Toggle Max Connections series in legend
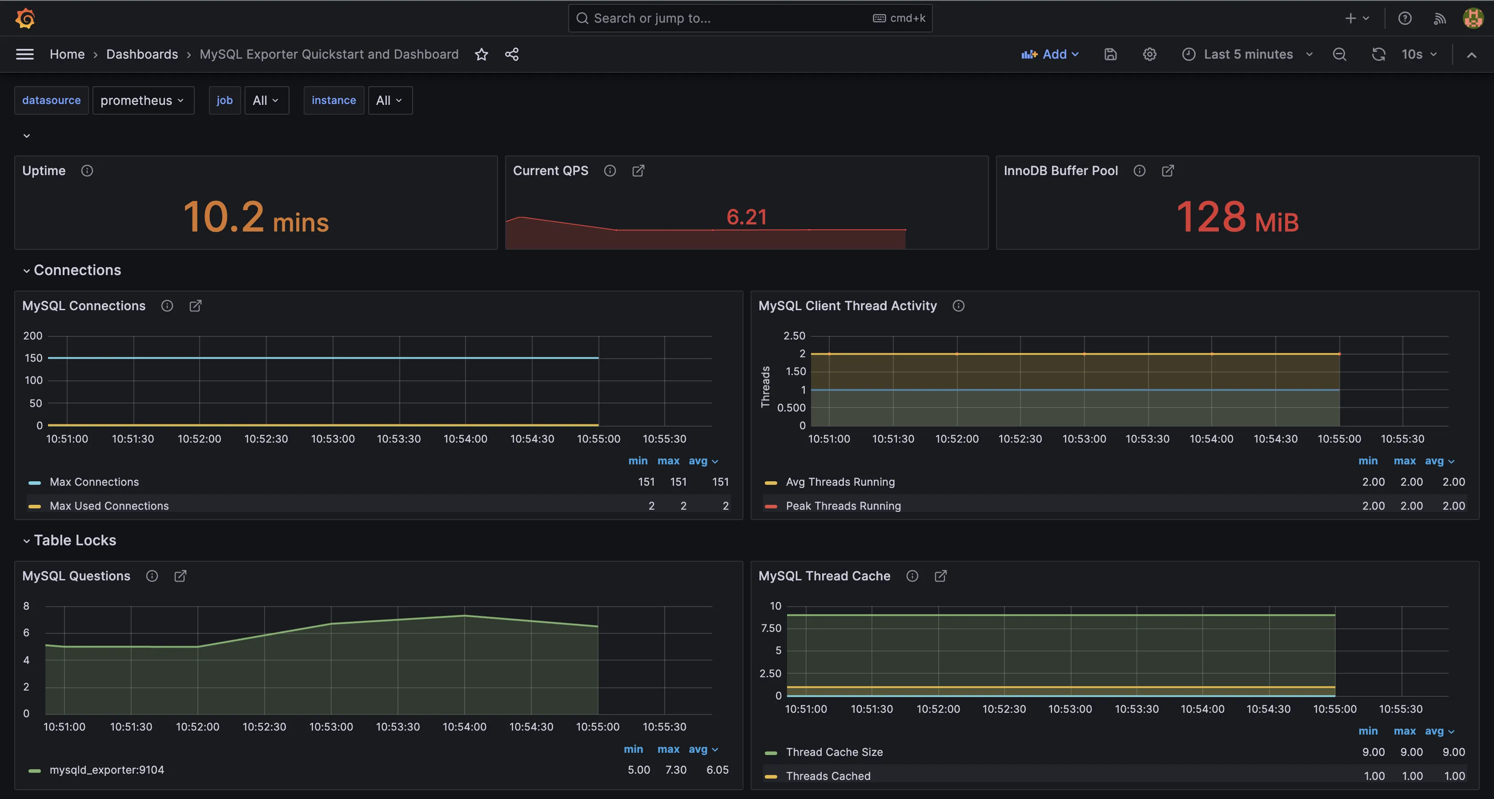This screenshot has height=799, width=1494. [94, 482]
